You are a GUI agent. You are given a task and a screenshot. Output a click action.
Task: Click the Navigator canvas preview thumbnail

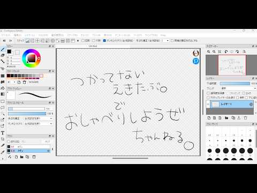(232, 65)
